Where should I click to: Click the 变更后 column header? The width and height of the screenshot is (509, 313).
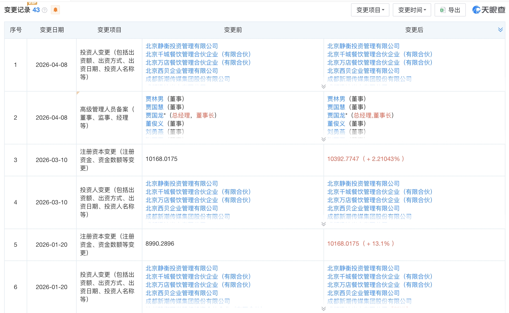[x=414, y=30]
